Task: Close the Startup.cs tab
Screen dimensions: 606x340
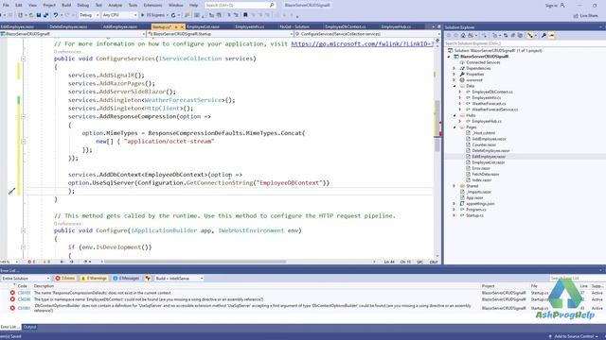Action: (x=182, y=27)
